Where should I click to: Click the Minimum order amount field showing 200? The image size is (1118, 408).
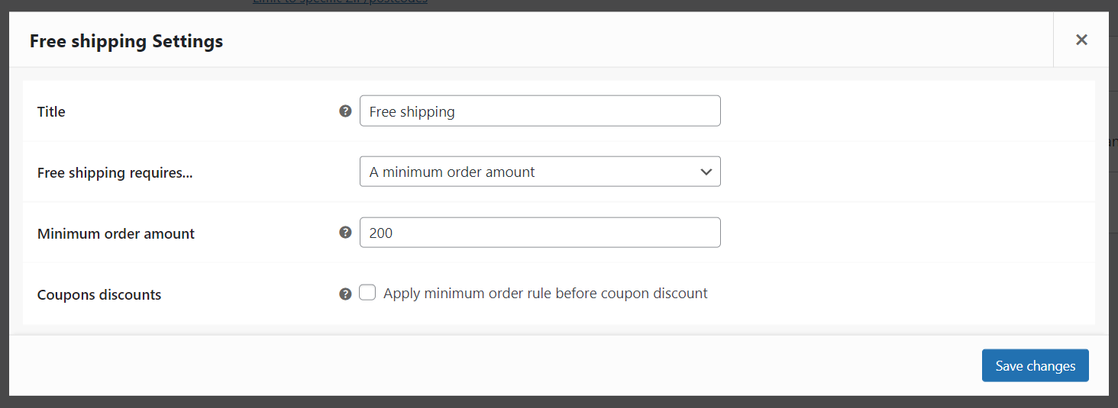click(540, 233)
